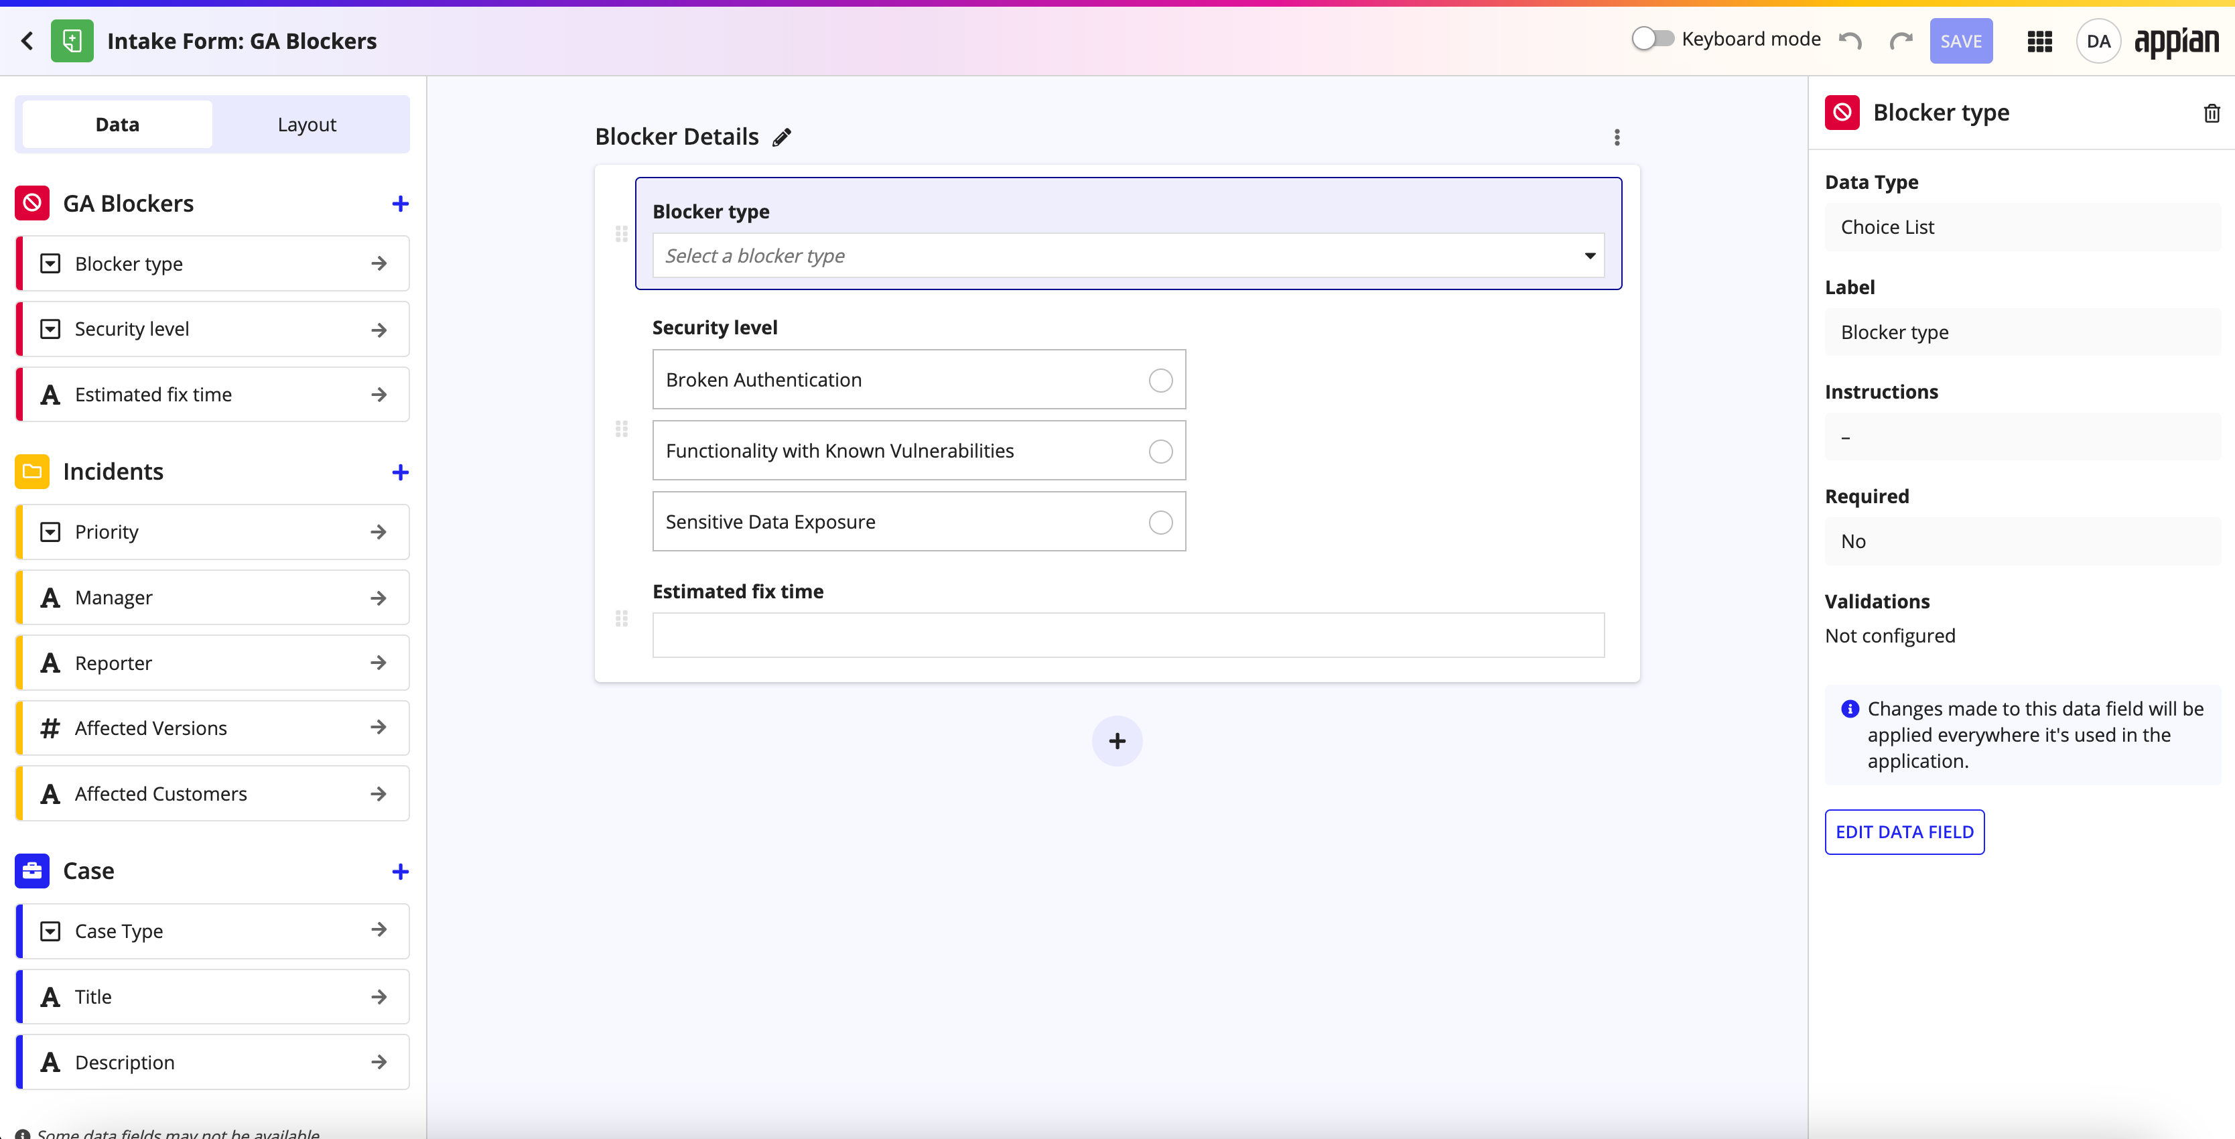Select the Description data field

[x=212, y=1062]
